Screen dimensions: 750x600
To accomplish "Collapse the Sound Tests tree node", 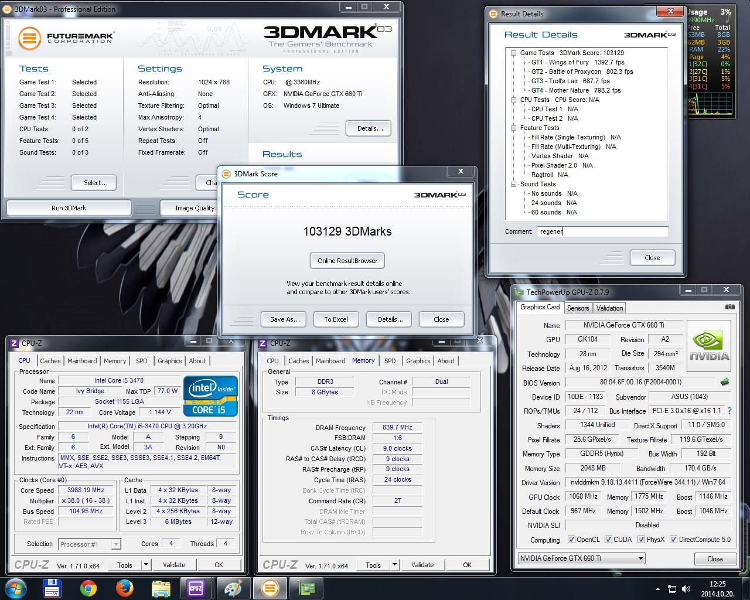I will click(514, 184).
